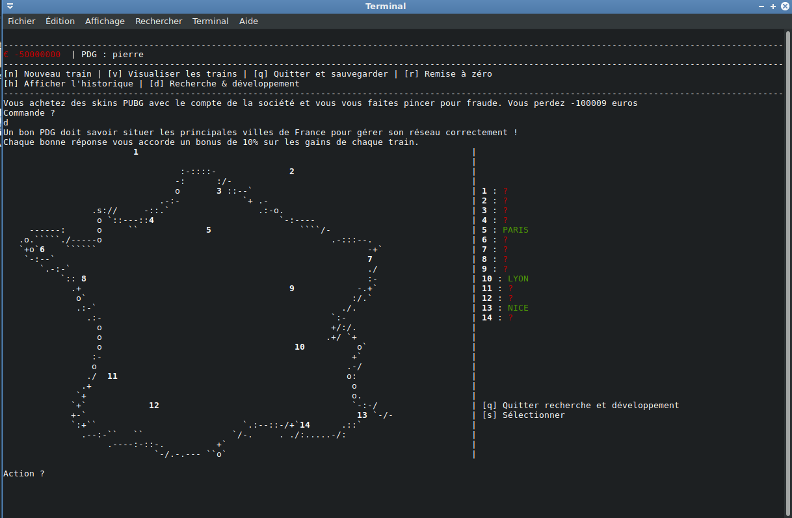
Task: Click the "4 : ?" list row
Action: (495, 220)
